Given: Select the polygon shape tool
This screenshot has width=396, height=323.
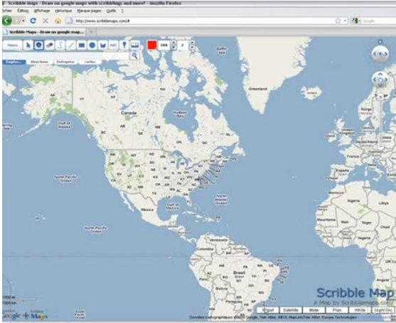Looking at the screenshot, I should (x=38, y=45).
